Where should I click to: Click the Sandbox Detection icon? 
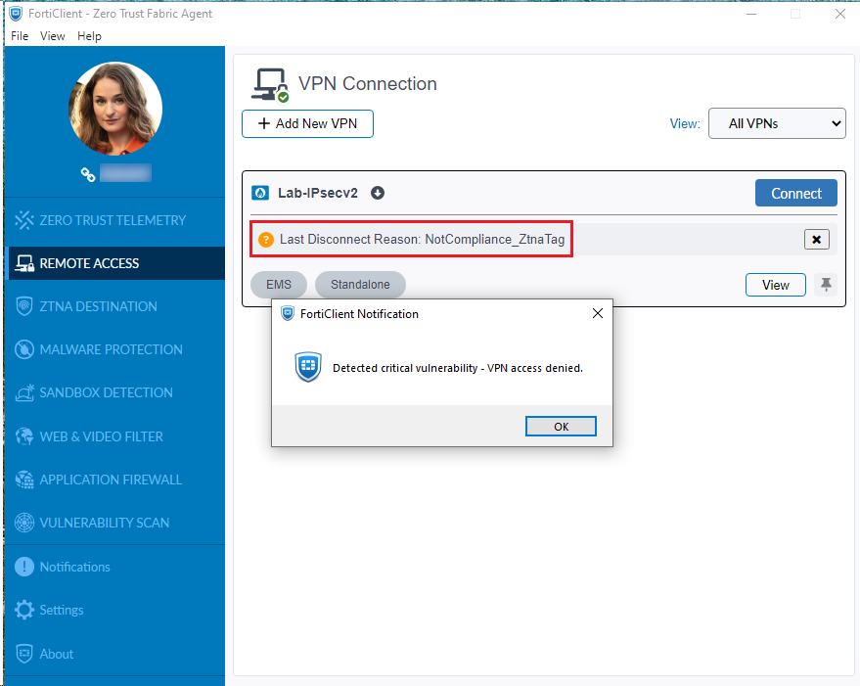(x=24, y=392)
